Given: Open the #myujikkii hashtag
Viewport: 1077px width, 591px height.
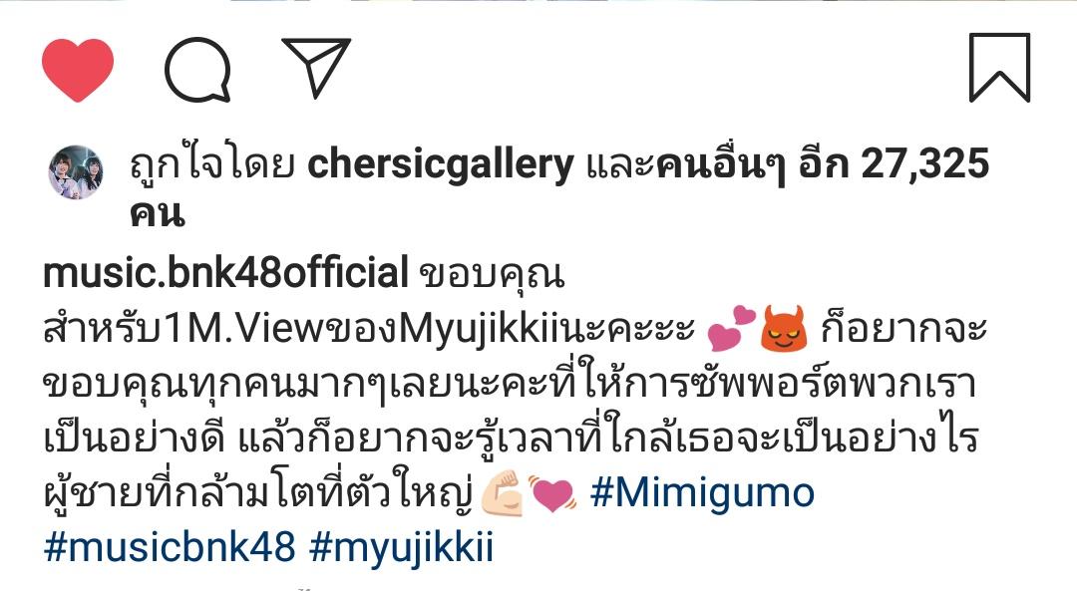Looking at the screenshot, I should (x=401, y=548).
